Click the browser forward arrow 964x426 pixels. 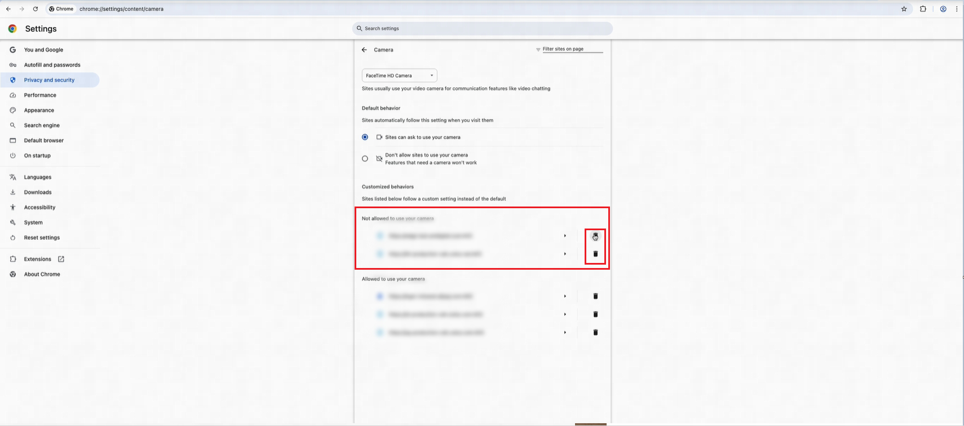[x=21, y=9]
